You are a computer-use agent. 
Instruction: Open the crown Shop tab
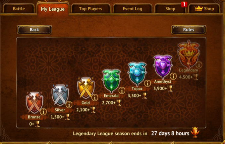(x=204, y=9)
